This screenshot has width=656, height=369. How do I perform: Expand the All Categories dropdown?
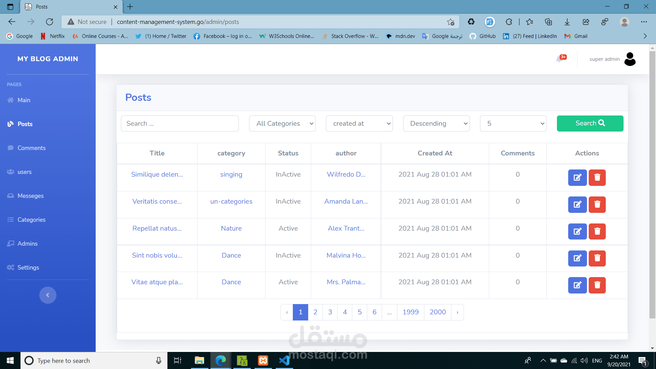tap(282, 123)
